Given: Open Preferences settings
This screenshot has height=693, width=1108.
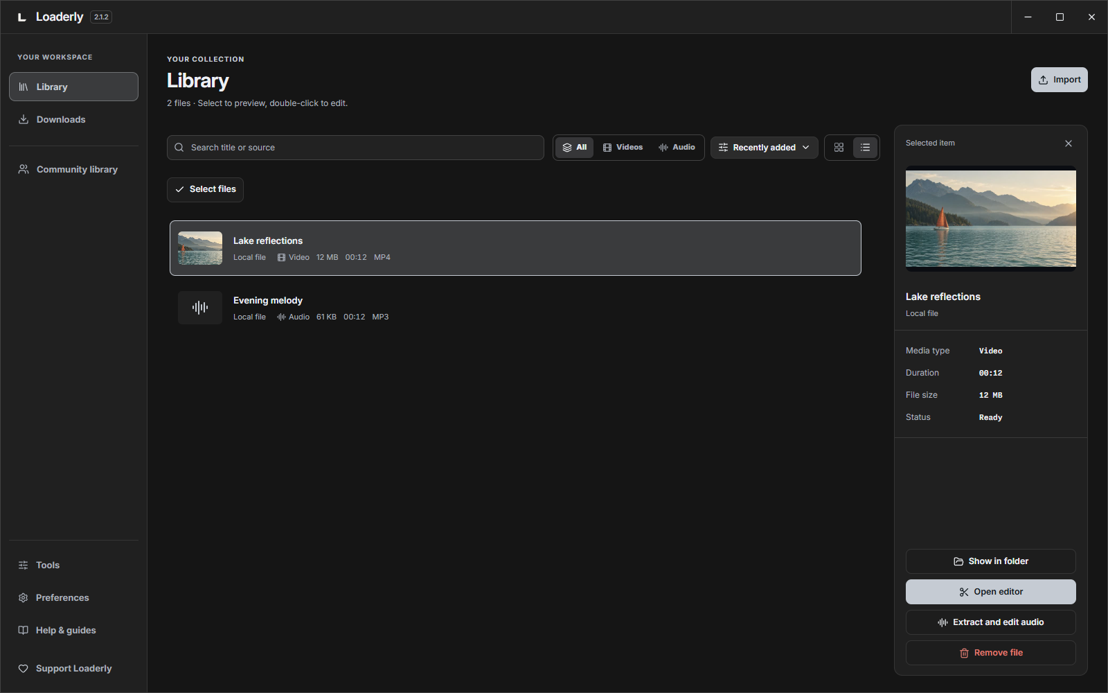Looking at the screenshot, I should [73, 597].
